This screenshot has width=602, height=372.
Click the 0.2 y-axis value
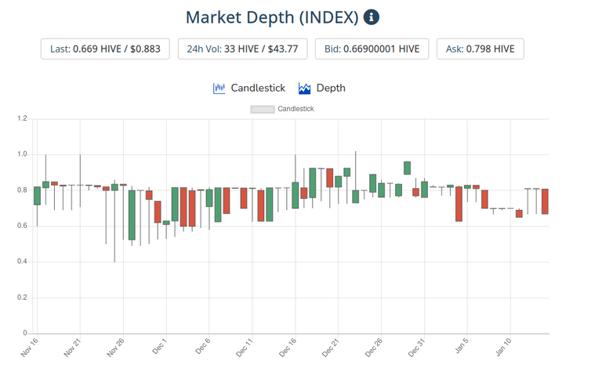click(x=22, y=298)
